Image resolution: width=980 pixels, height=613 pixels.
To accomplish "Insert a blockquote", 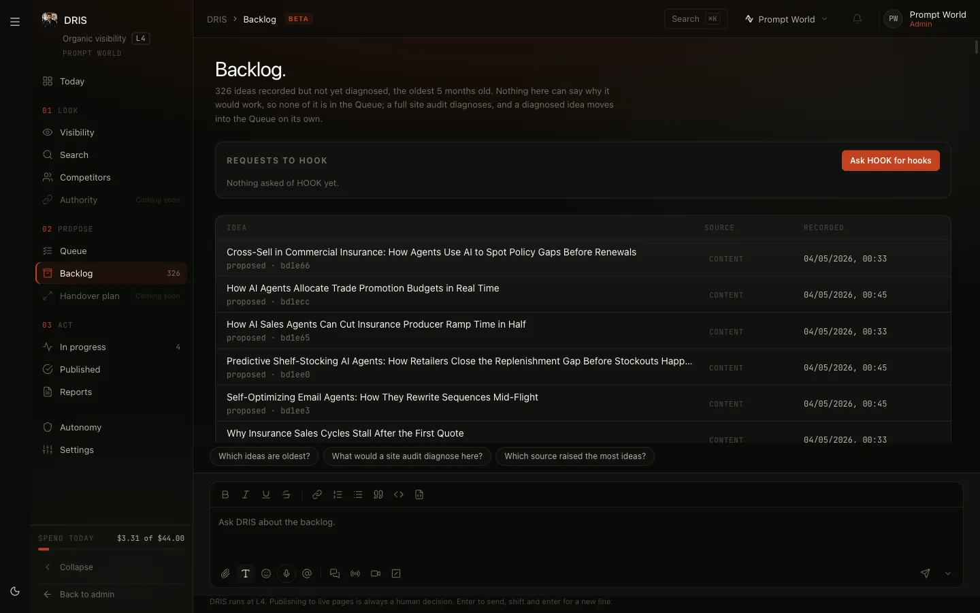I will pos(378,494).
